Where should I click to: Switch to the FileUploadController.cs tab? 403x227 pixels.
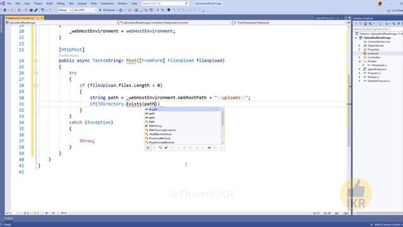20,18
